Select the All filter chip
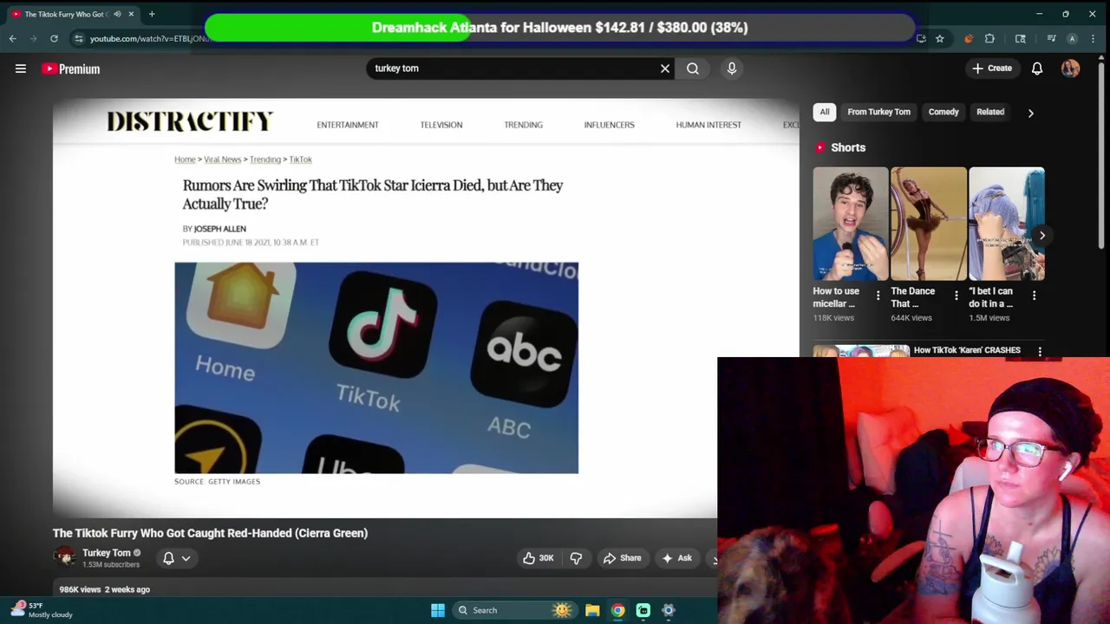The image size is (1110, 624). pyautogui.click(x=825, y=112)
